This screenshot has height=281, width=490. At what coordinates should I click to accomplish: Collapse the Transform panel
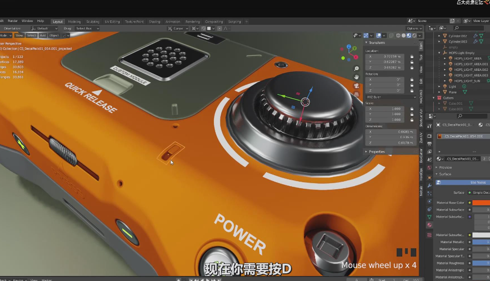click(x=376, y=42)
